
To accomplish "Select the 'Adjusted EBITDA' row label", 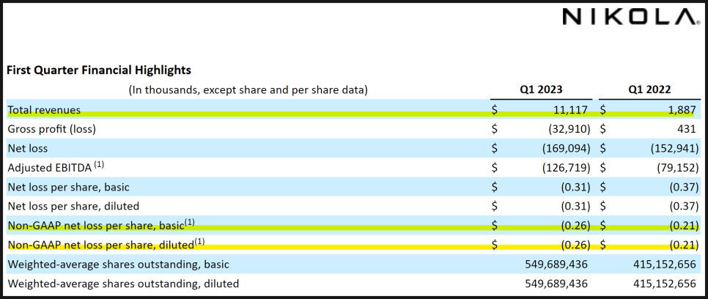I will (x=56, y=167).
